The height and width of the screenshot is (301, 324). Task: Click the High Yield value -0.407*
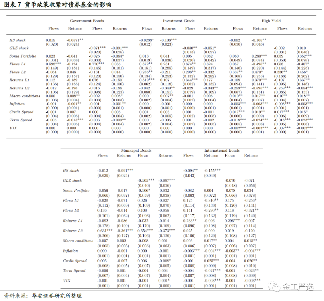(x=303, y=64)
